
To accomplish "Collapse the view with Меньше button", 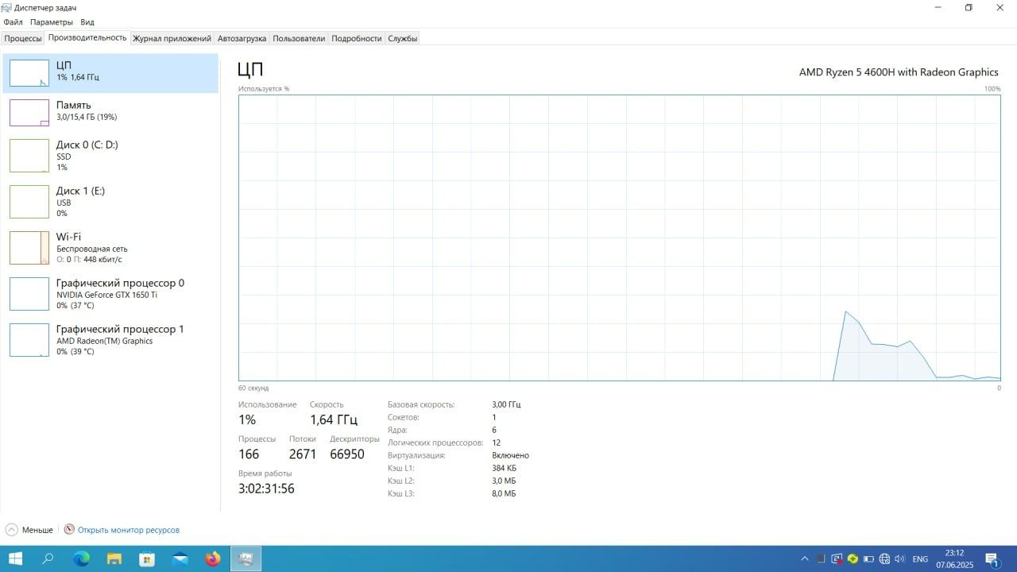I will click(29, 530).
